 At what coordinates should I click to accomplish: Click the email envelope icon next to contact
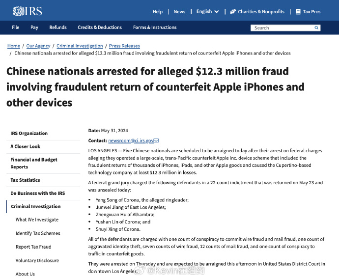(156, 140)
